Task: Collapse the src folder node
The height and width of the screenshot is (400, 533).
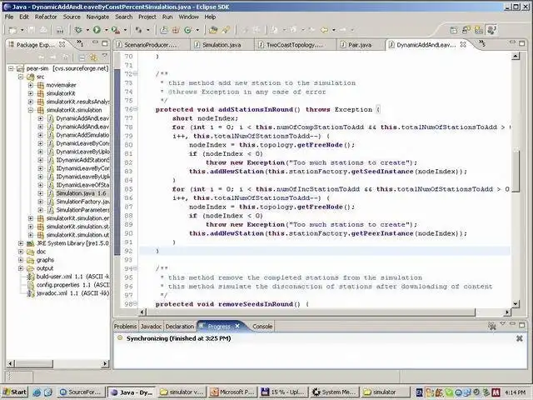Action: 21,77
